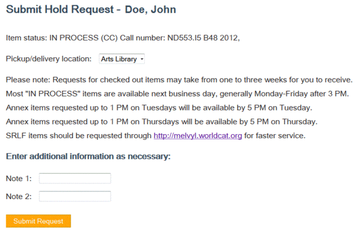
Task: Click the next business day availability line
Action: pyautogui.click(x=177, y=93)
